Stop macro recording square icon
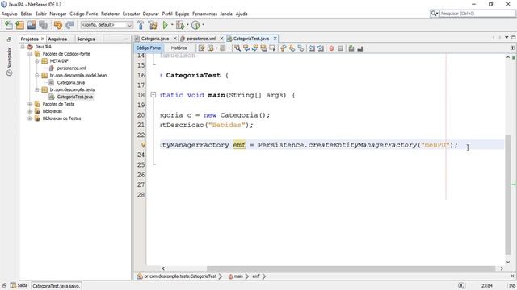Image resolution: width=517 pixels, height=290 pixels. point(340,48)
